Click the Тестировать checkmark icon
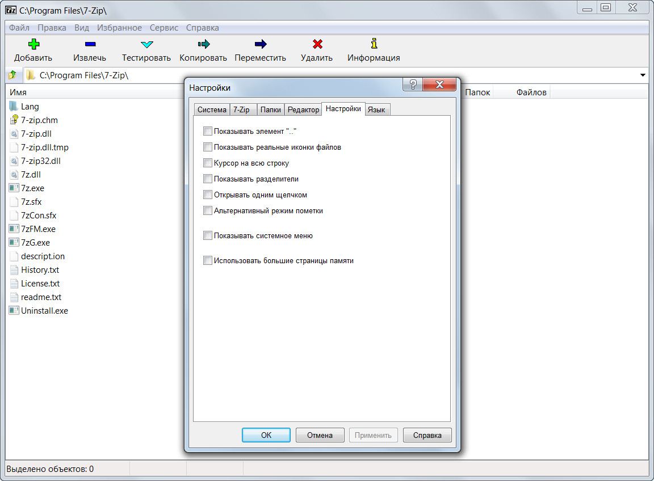Image resolution: width=654 pixels, height=481 pixels. [147, 44]
